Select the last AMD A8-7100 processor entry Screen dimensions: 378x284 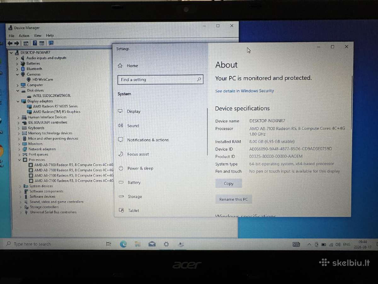click(74, 181)
